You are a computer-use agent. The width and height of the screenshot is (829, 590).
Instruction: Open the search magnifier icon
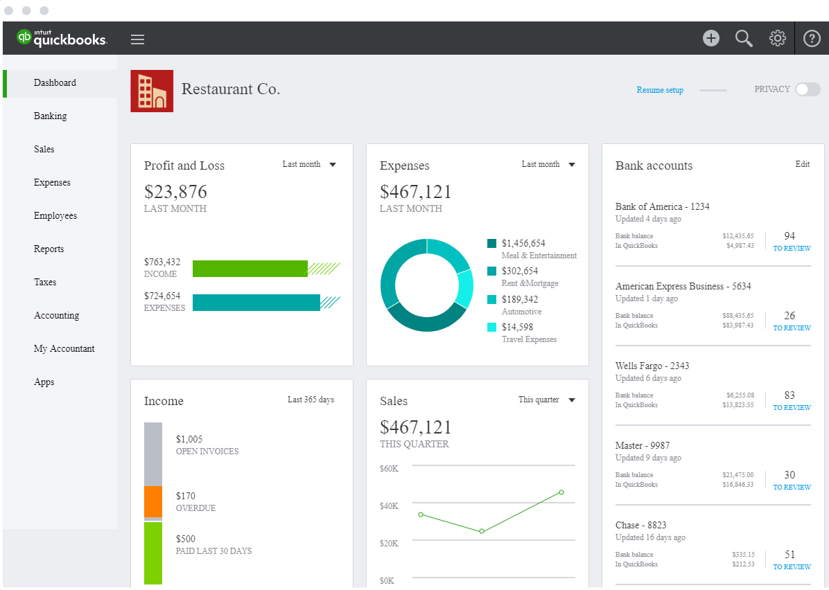[744, 38]
